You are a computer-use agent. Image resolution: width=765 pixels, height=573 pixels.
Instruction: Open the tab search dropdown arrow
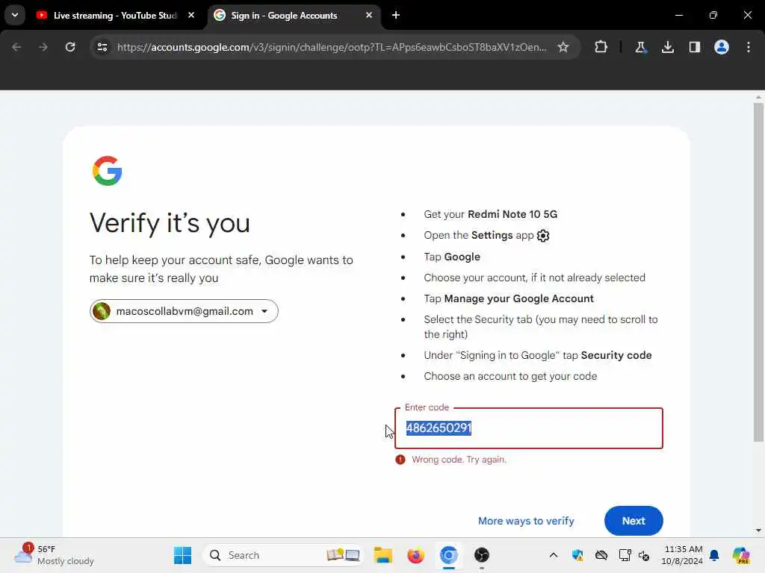pyautogui.click(x=15, y=15)
